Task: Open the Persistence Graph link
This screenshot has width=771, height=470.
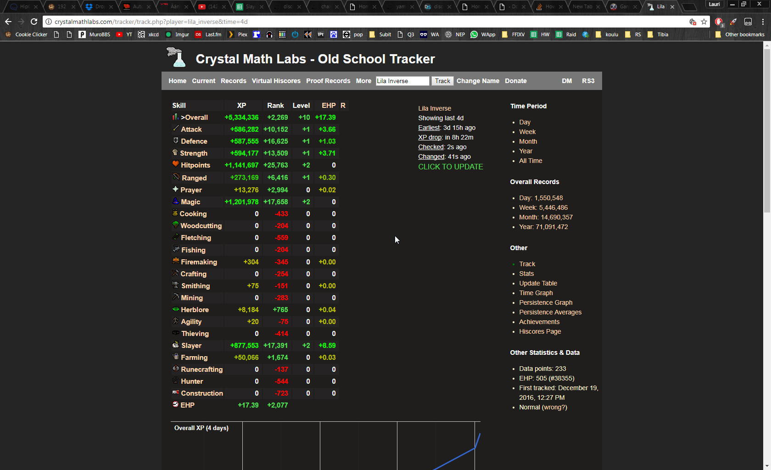Action: (x=546, y=302)
